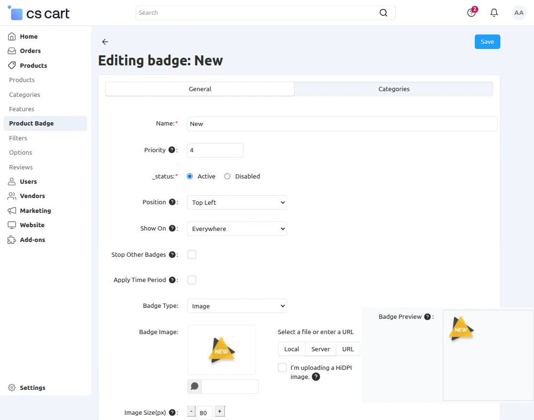Enable the Stop Other Badges checkbox
The height and width of the screenshot is (420, 534).
tap(192, 254)
